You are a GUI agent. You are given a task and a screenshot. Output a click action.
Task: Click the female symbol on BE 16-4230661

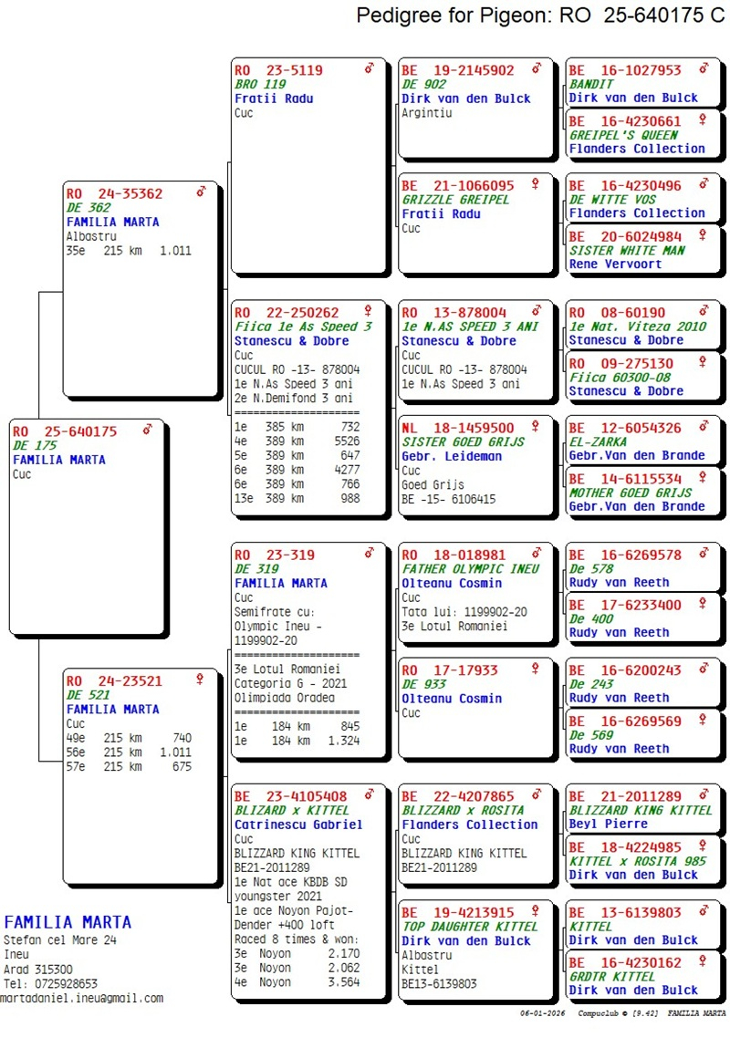click(x=704, y=119)
